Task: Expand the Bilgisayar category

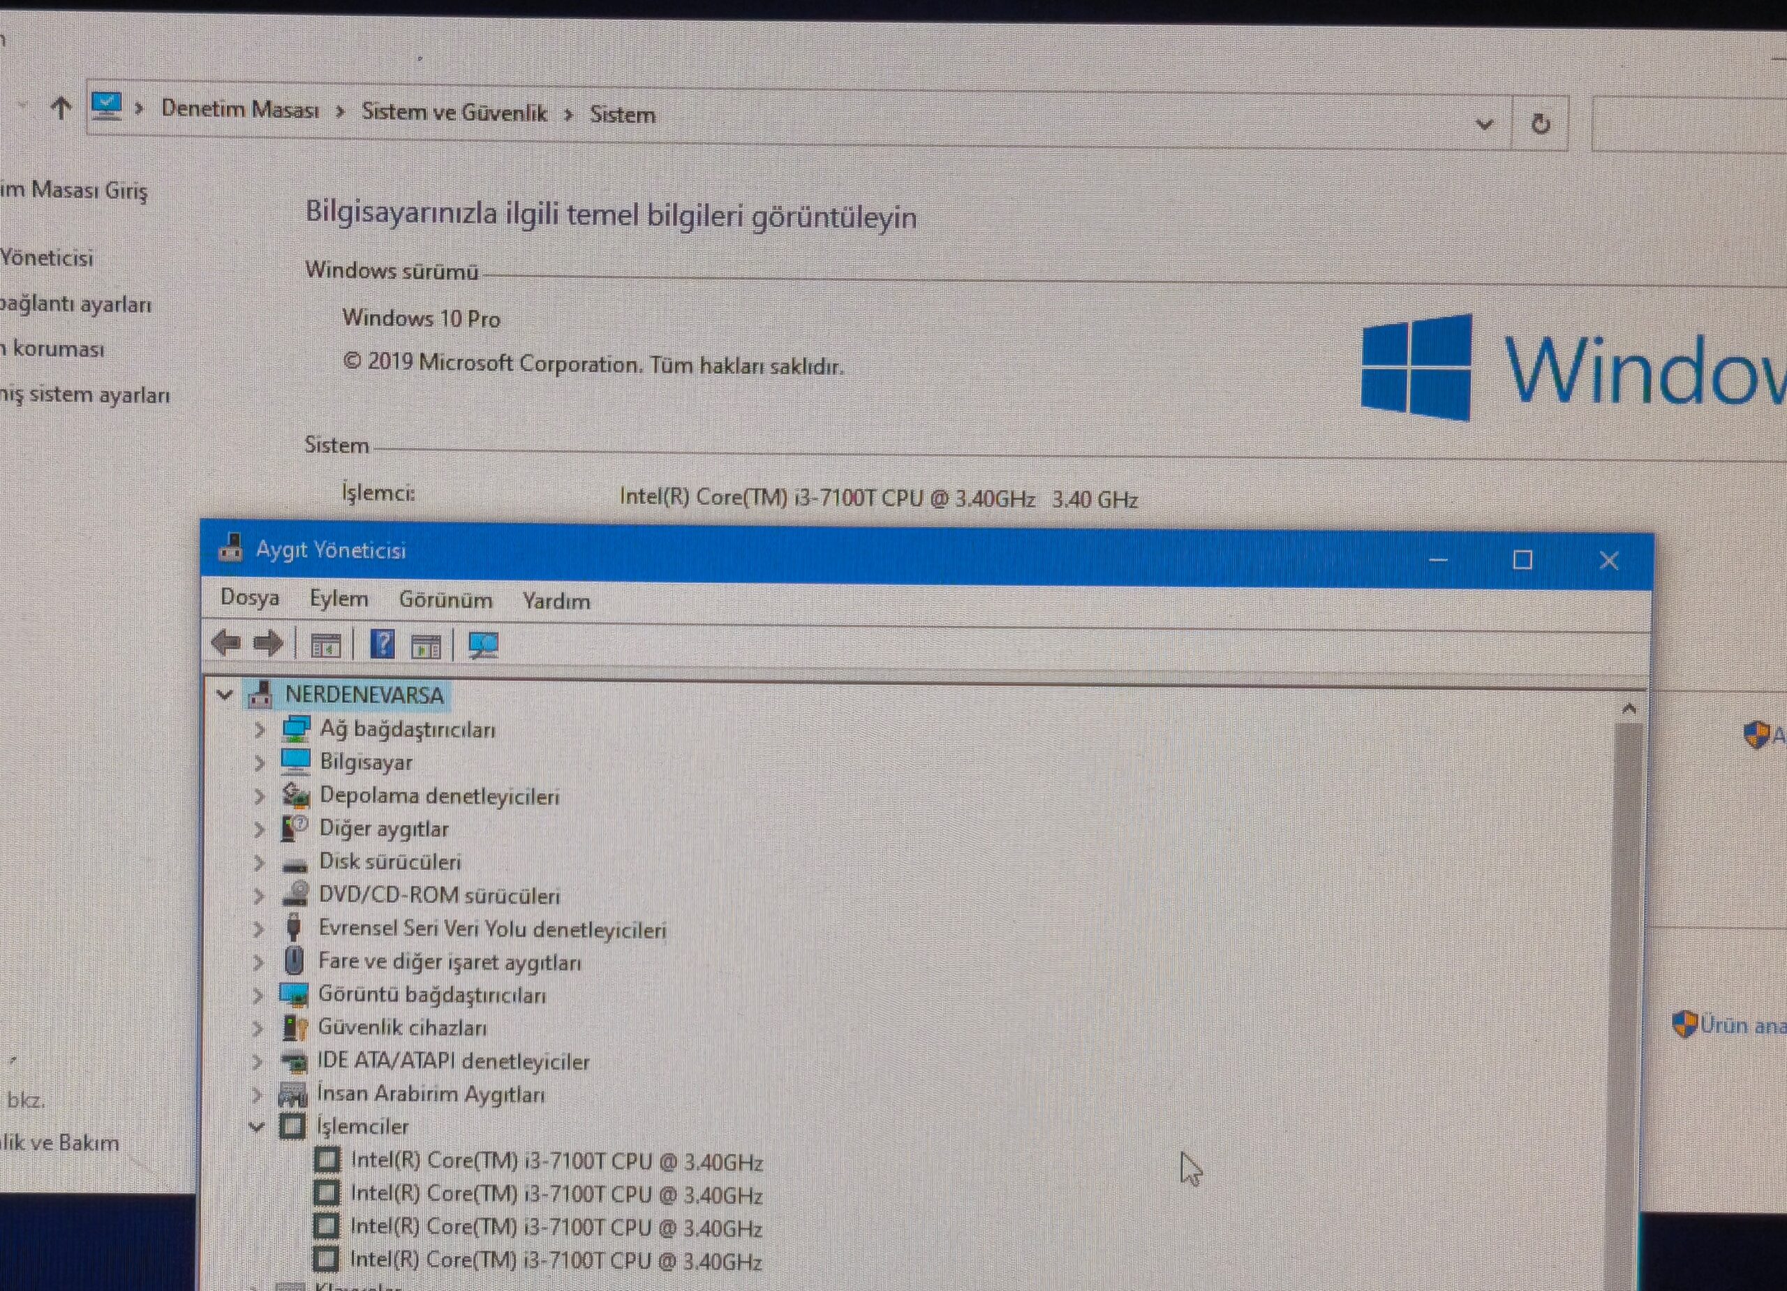Action: (259, 762)
